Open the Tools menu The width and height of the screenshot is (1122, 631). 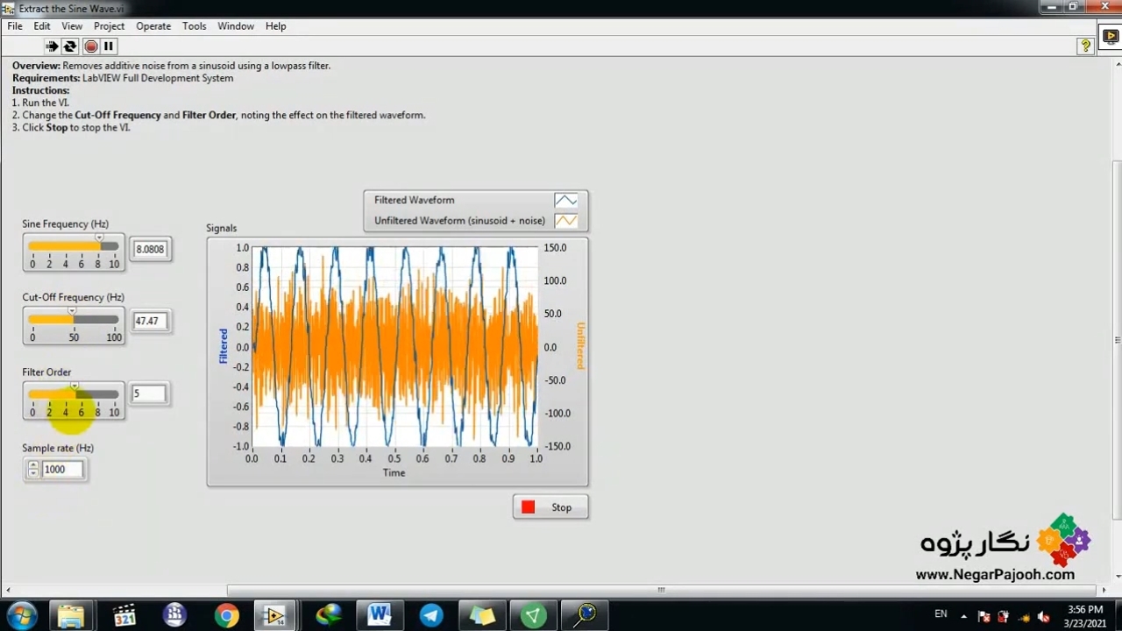(x=194, y=26)
